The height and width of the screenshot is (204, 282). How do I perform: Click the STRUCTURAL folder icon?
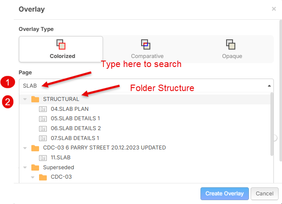pyautogui.click(x=35, y=99)
